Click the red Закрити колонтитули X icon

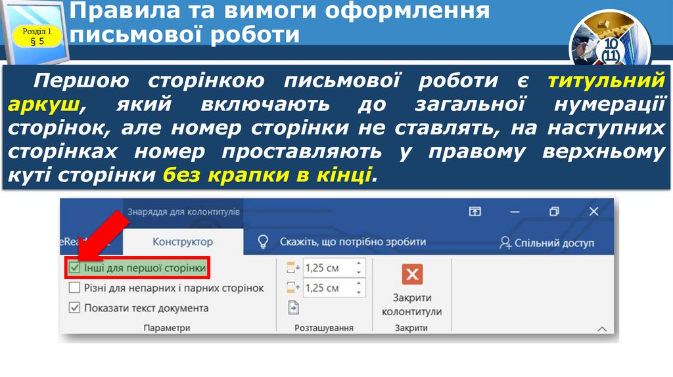pyautogui.click(x=413, y=274)
